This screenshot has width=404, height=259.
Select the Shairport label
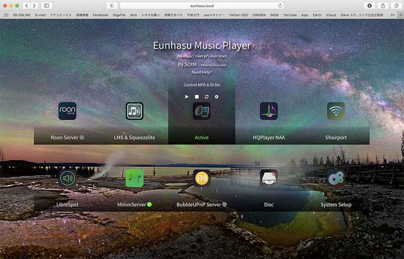point(336,138)
